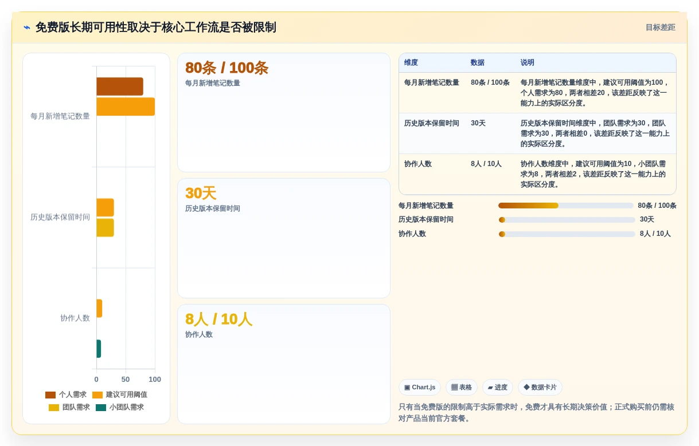The image size is (699, 446).
Task: Click the page title 免费版长期可用性
Action: pos(156,27)
